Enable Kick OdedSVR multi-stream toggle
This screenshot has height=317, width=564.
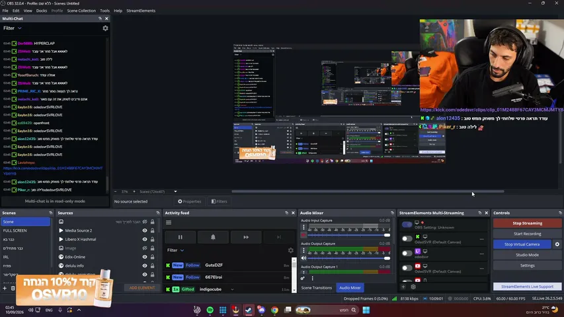tap(407, 238)
